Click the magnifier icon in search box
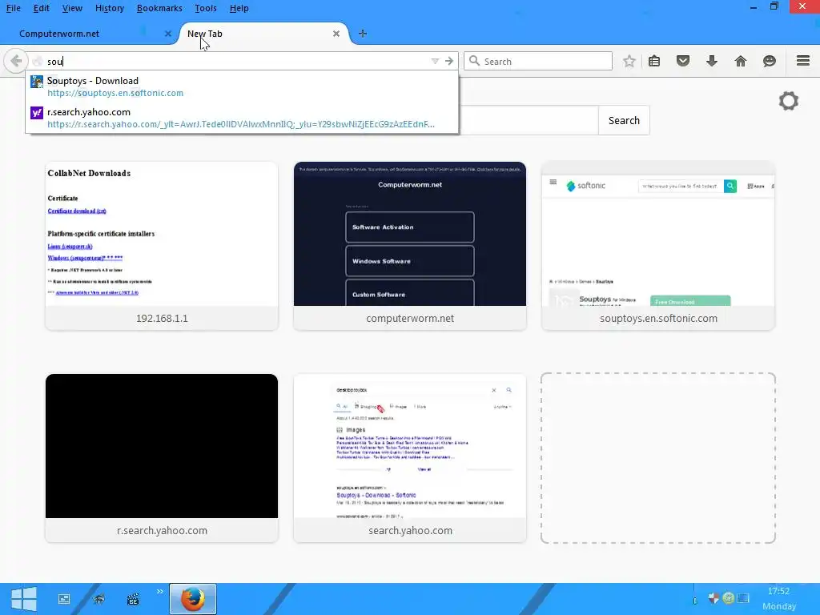Screen dimensions: 820x615 point(474,61)
